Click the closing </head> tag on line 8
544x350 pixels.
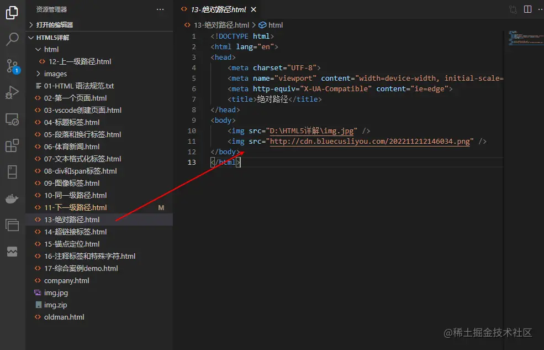click(x=225, y=110)
